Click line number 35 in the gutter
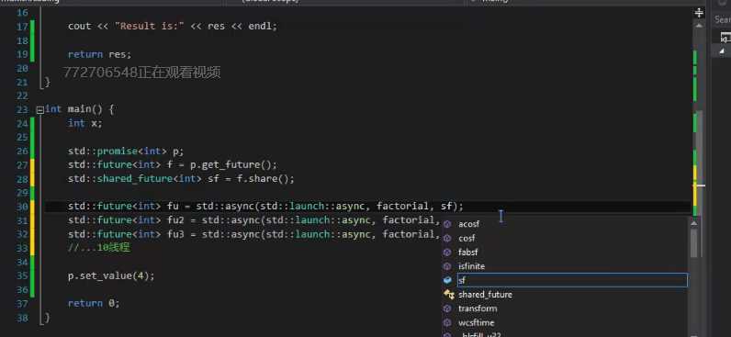 [x=22, y=276]
